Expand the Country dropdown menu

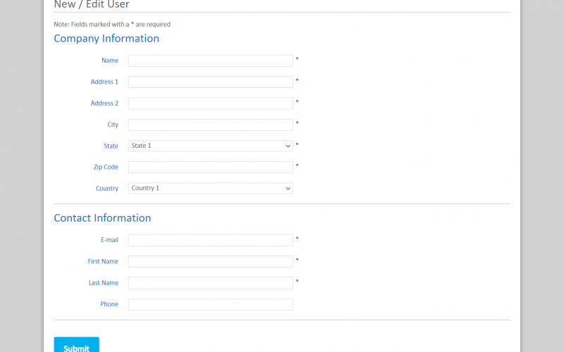210,189
